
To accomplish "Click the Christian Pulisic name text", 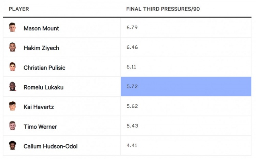I will pyautogui.click(x=44, y=68).
